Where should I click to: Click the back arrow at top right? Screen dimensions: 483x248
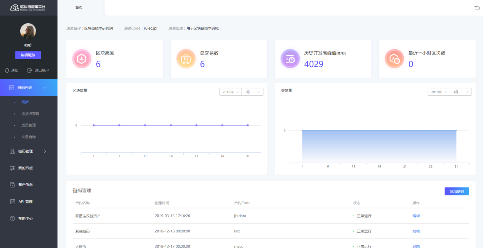477,8
